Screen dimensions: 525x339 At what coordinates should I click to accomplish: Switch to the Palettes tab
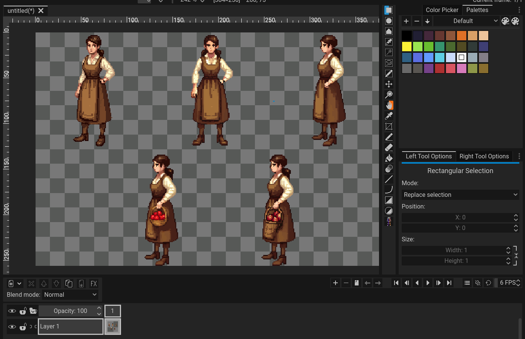477,10
